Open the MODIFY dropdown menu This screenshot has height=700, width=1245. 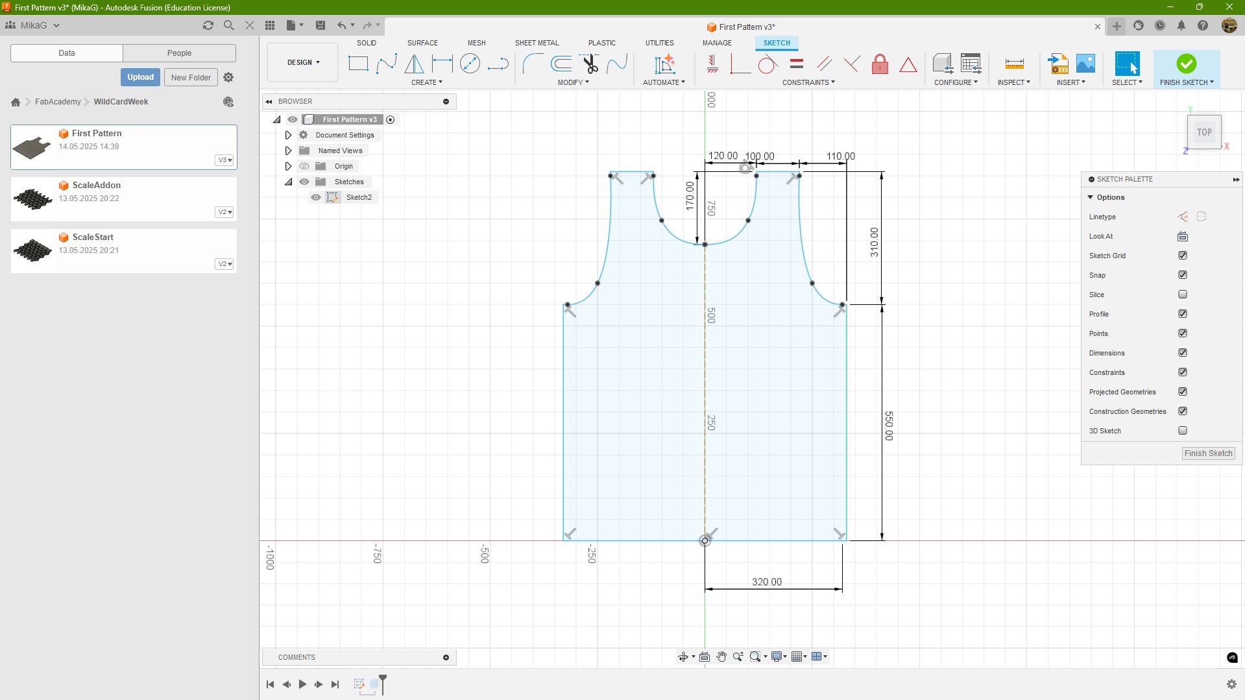pos(574,82)
